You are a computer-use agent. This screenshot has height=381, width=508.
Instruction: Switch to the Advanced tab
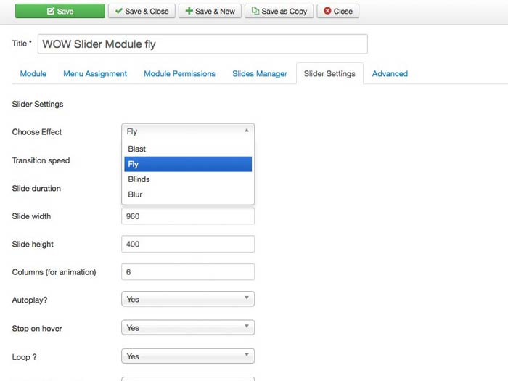(x=390, y=73)
